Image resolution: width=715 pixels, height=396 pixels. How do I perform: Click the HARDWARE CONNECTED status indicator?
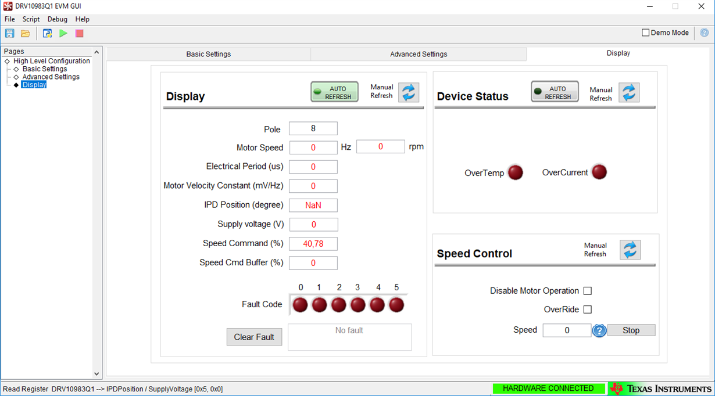pos(548,388)
